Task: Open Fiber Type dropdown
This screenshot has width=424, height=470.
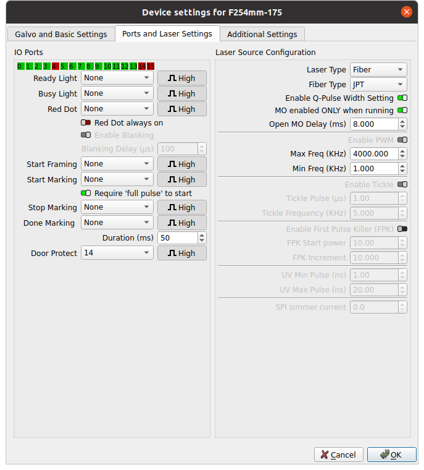Action: tap(378, 85)
